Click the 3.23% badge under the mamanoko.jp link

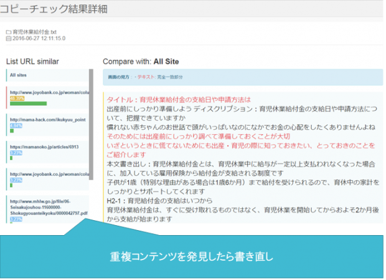16,152
